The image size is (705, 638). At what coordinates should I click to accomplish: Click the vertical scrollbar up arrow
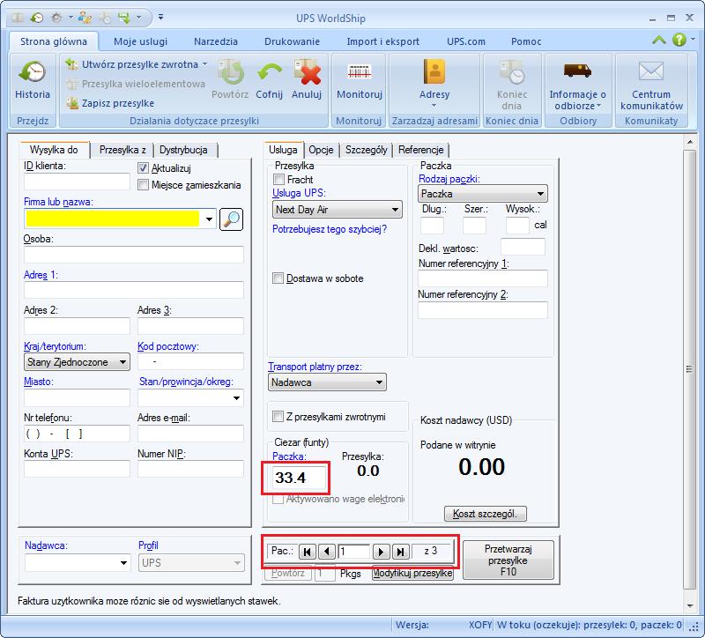tap(689, 142)
